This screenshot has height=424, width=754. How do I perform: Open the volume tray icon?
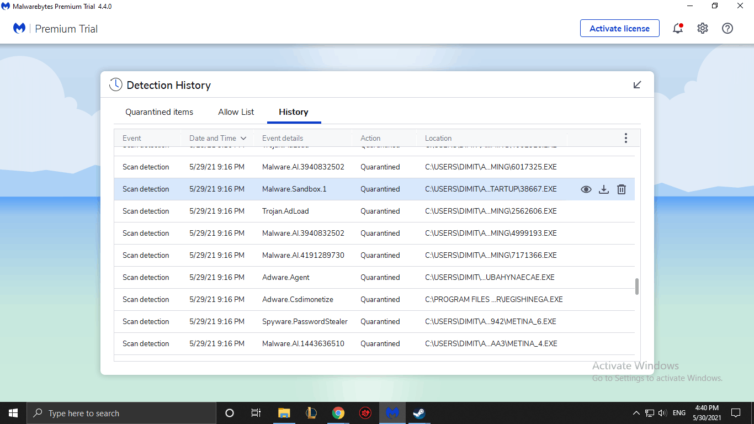[x=663, y=413]
